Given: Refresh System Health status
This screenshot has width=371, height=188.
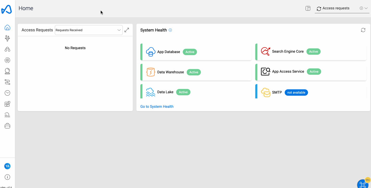Looking at the screenshot, I should (x=363, y=30).
